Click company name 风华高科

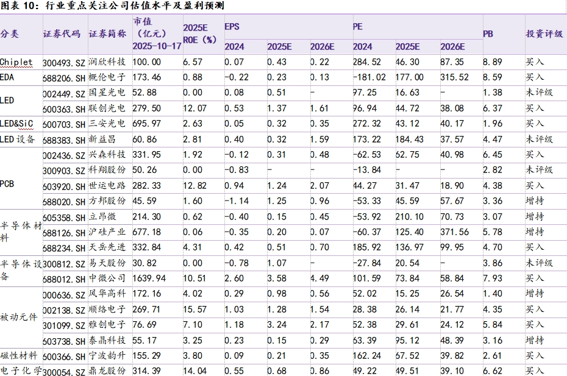click(x=107, y=293)
